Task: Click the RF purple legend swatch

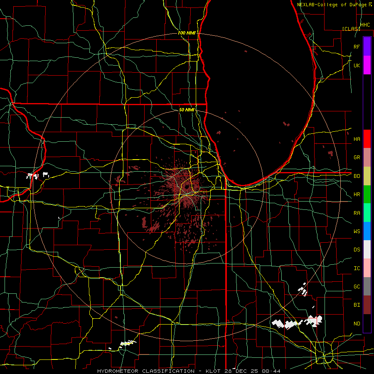Action: pos(367,47)
